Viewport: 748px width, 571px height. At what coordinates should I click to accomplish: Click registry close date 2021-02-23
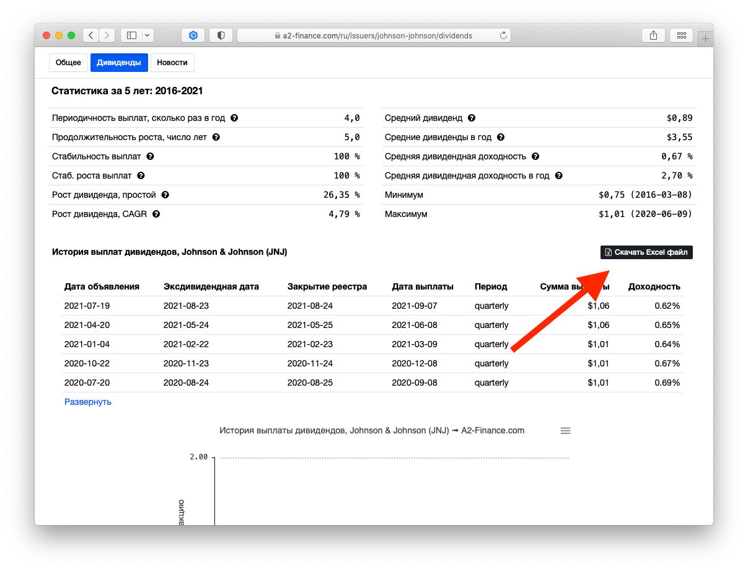point(310,344)
